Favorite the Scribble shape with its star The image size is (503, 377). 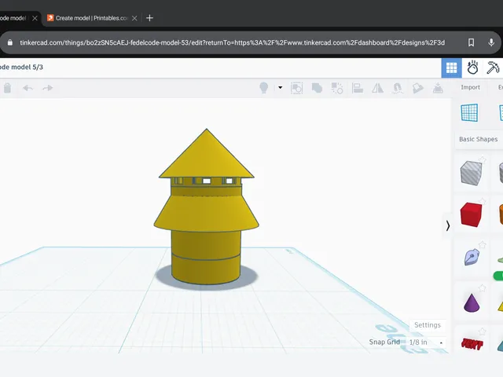pos(482,245)
